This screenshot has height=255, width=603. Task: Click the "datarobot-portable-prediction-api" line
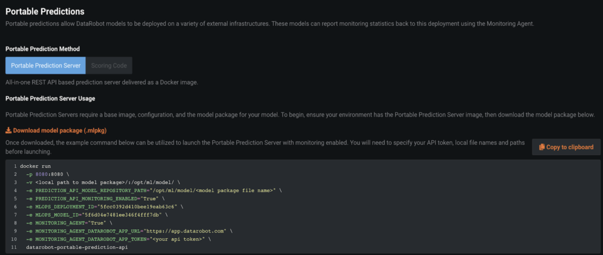point(77,247)
